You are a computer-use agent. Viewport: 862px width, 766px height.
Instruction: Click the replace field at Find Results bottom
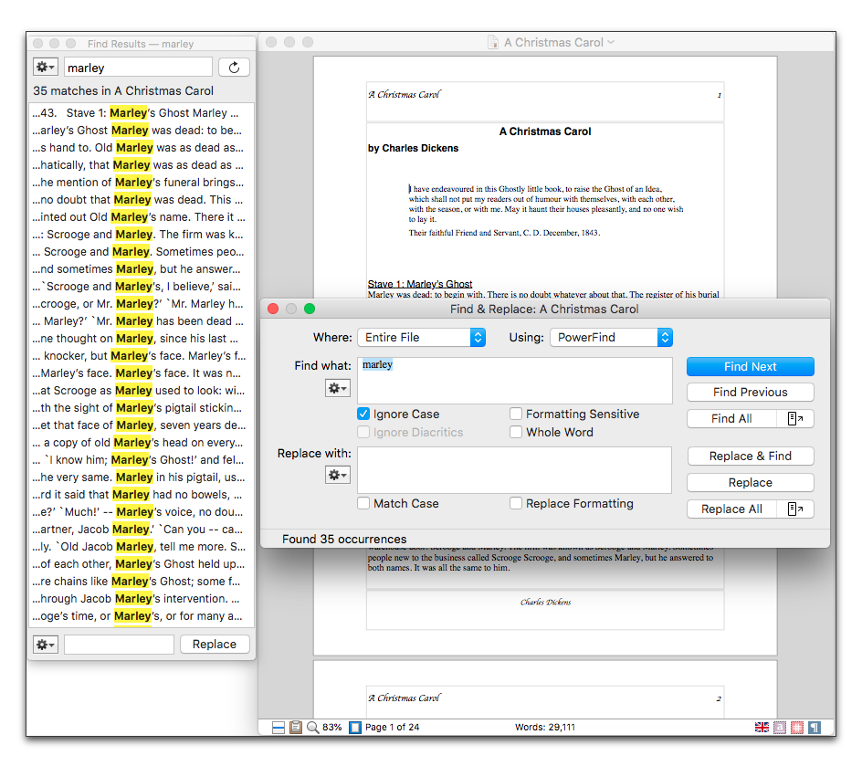pyautogui.click(x=120, y=644)
